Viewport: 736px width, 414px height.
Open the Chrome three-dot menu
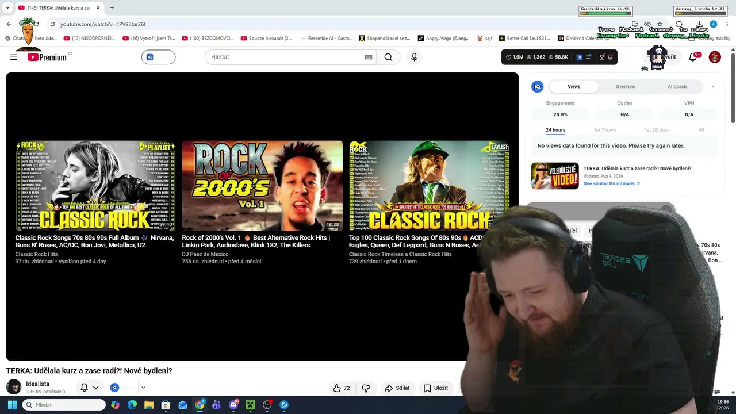click(727, 24)
